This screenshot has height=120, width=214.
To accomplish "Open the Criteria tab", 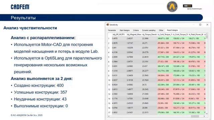I will pos(136,30).
